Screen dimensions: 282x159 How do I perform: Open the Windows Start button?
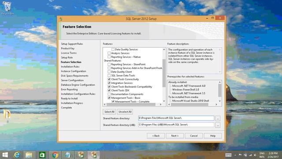point(5,155)
